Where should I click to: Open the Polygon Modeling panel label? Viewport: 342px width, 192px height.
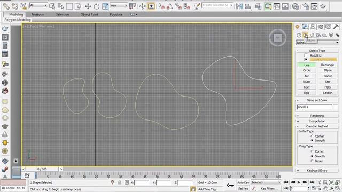(x=18, y=20)
